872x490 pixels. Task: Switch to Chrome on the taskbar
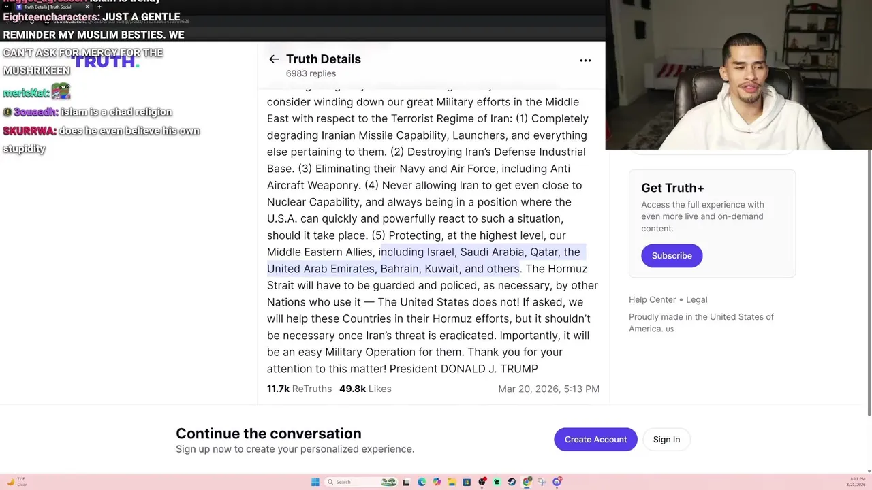[x=527, y=482]
